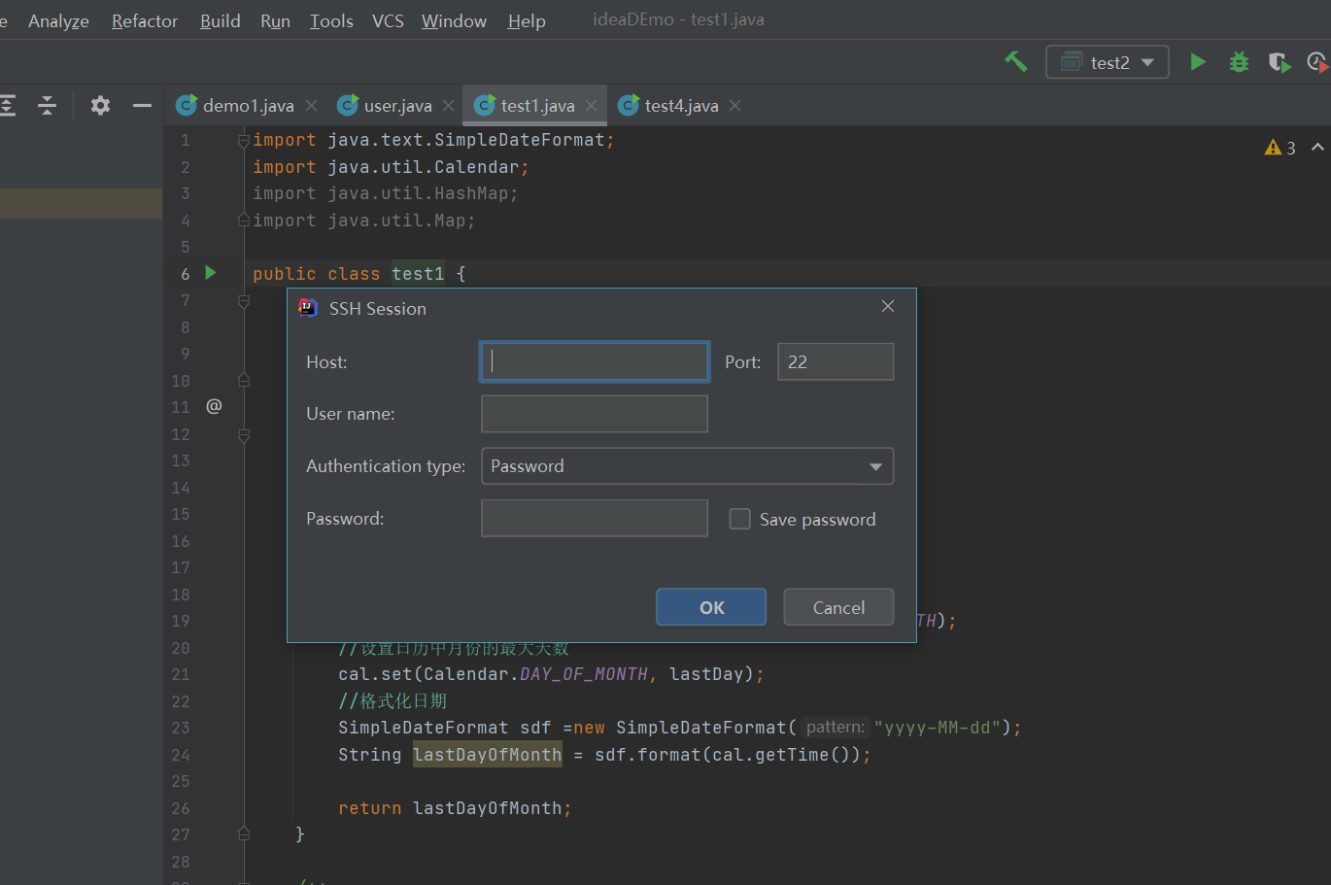Screen dimensions: 1331x885
Task: Click the @ gutter marker at line 11
Action: coord(214,406)
